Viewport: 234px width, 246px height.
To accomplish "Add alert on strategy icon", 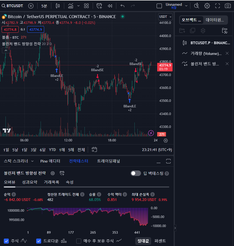I will click(x=62, y=173).
